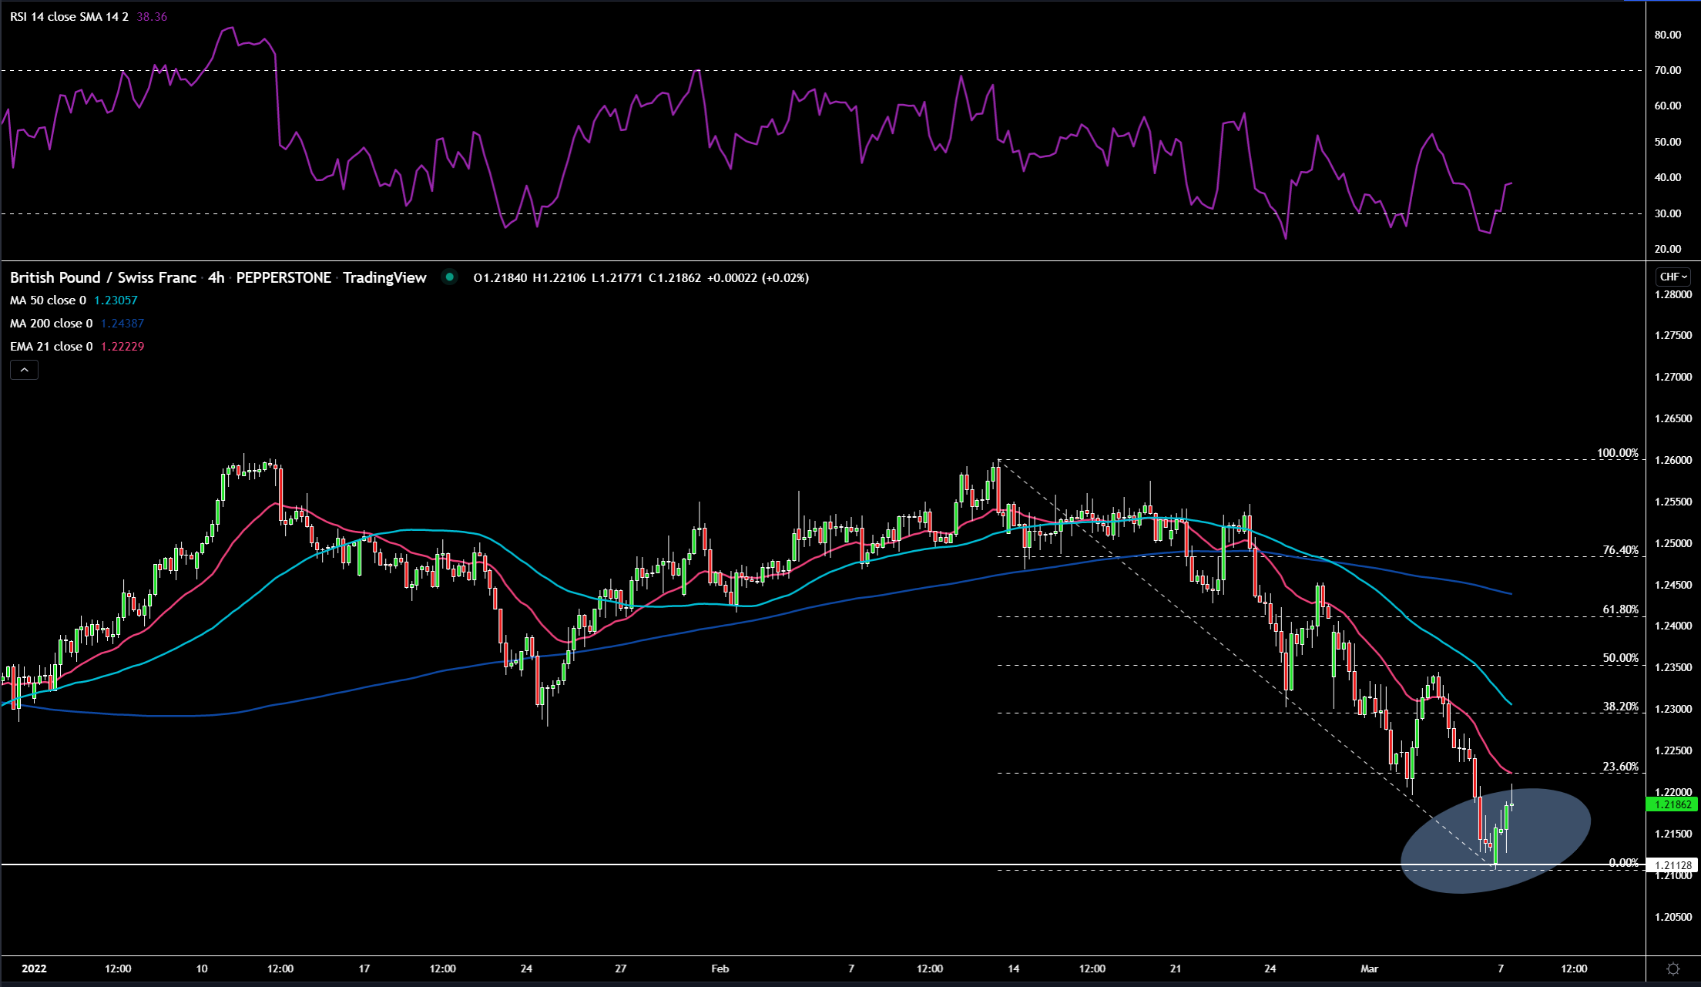Click the open price O1.21840 in the OHLC readout
1701x987 pixels.
[x=500, y=278]
